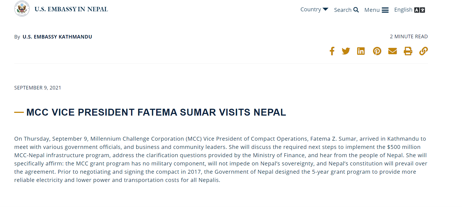Viewport: 462px width, 207px height.
Task: Open the Menu navigation item
Action: click(376, 10)
